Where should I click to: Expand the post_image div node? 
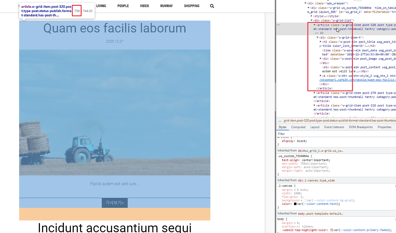321,58
